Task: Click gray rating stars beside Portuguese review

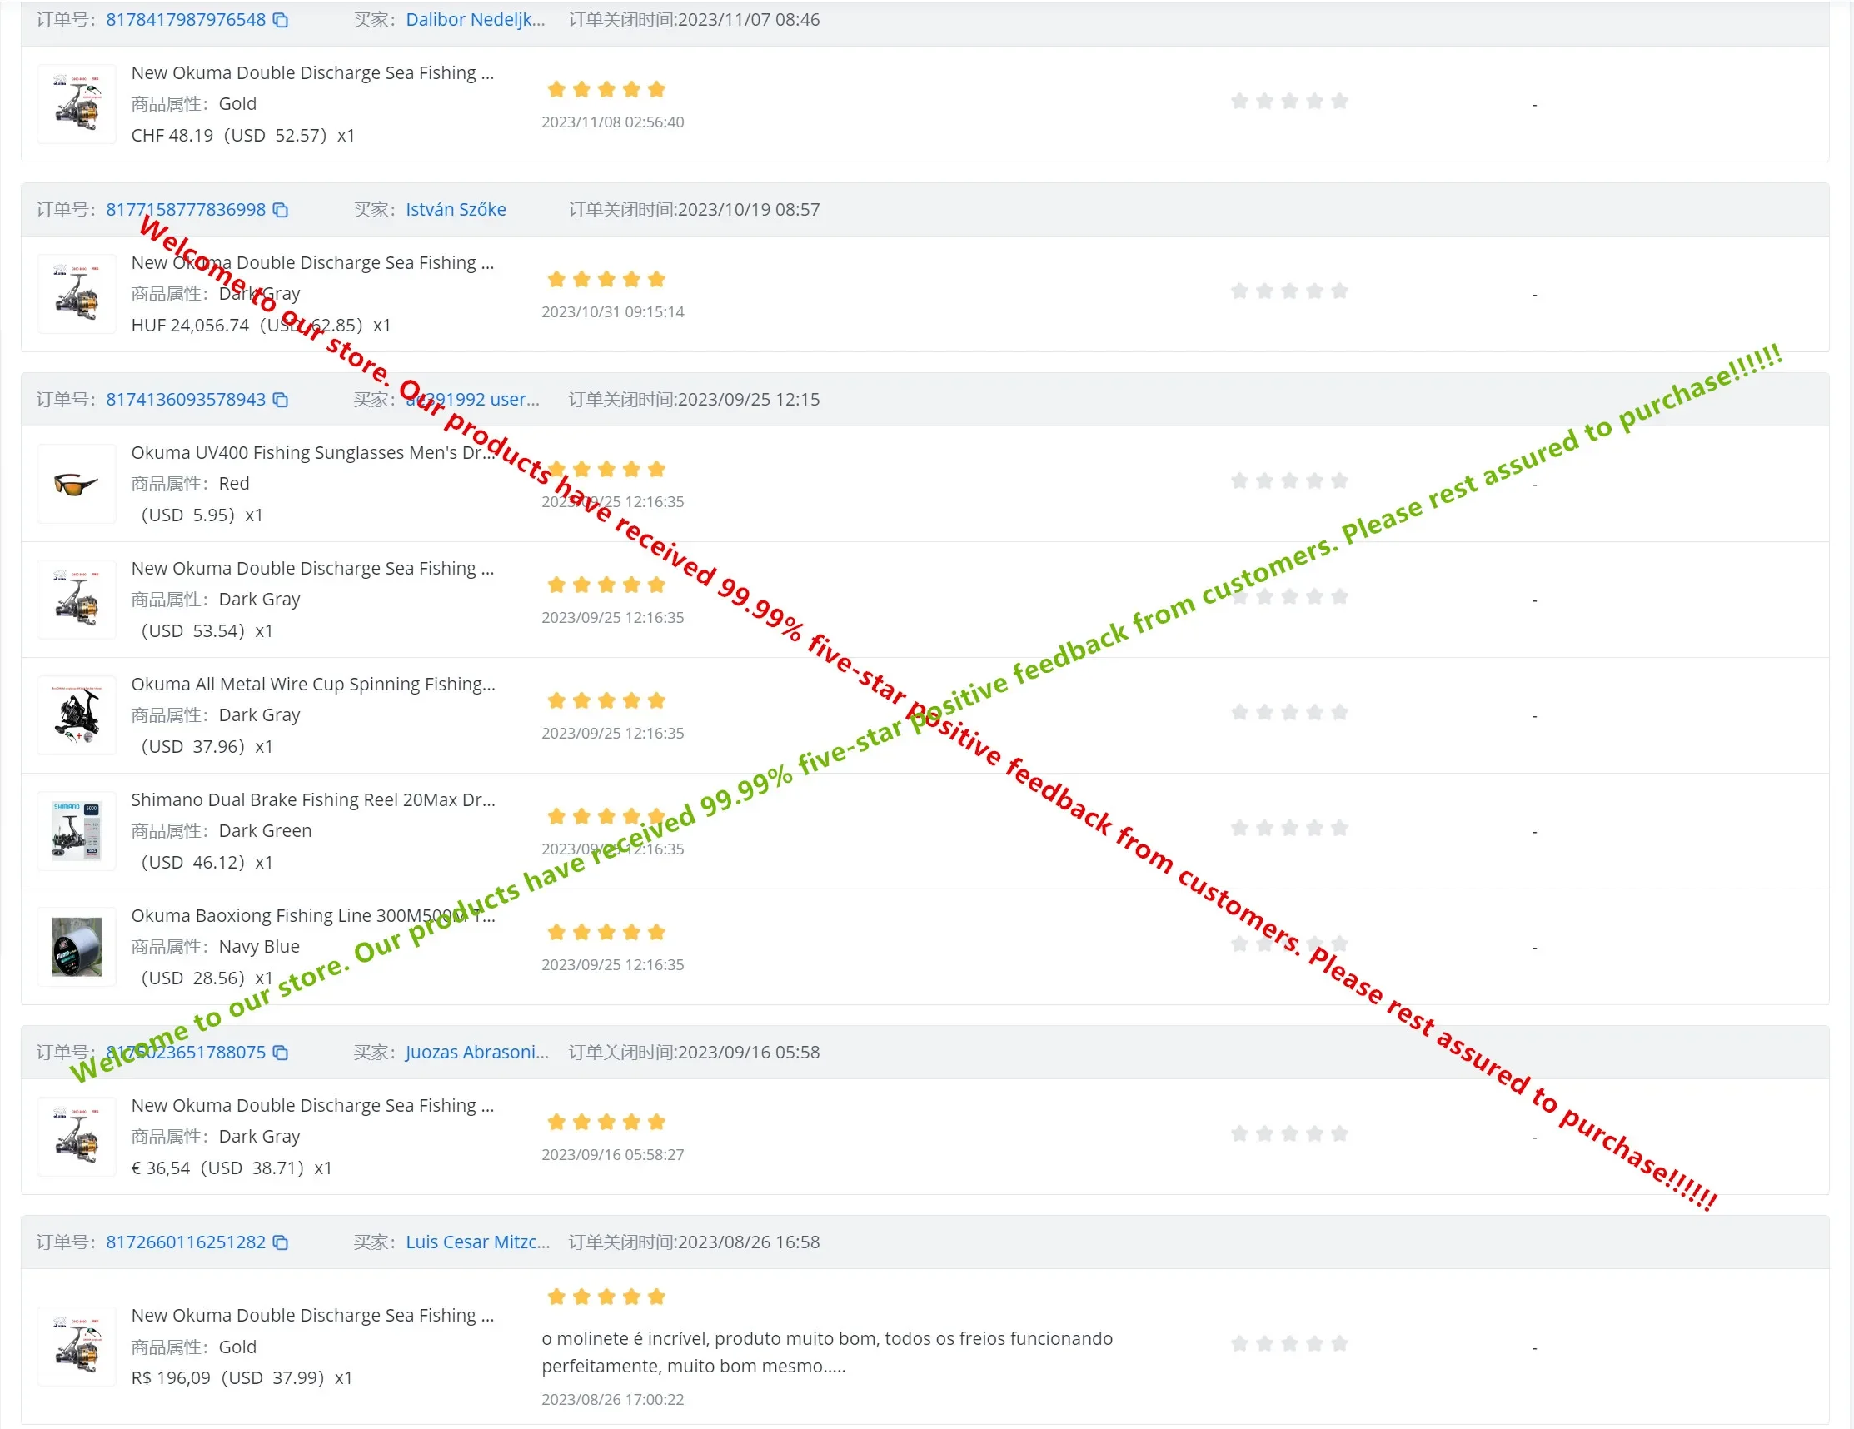Action: [1288, 1344]
